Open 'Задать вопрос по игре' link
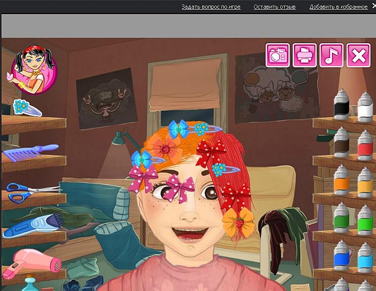376x291 pixels. (211, 7)
